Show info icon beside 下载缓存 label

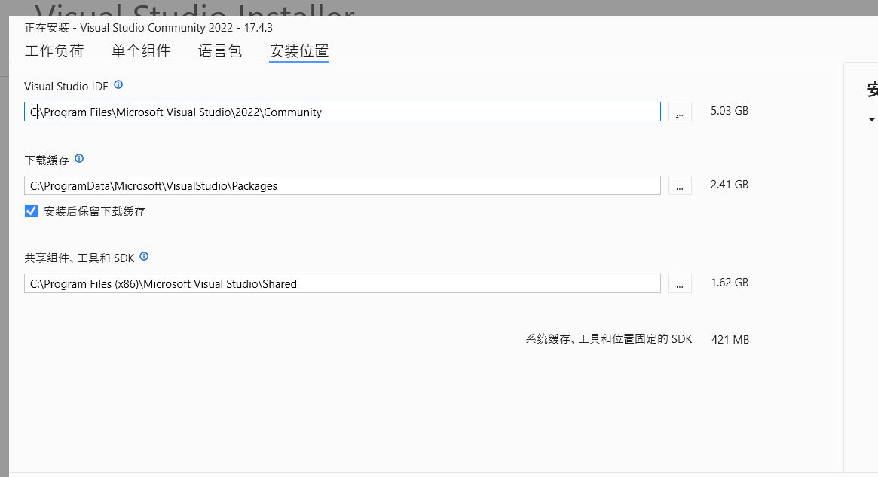tap(79, 158)
